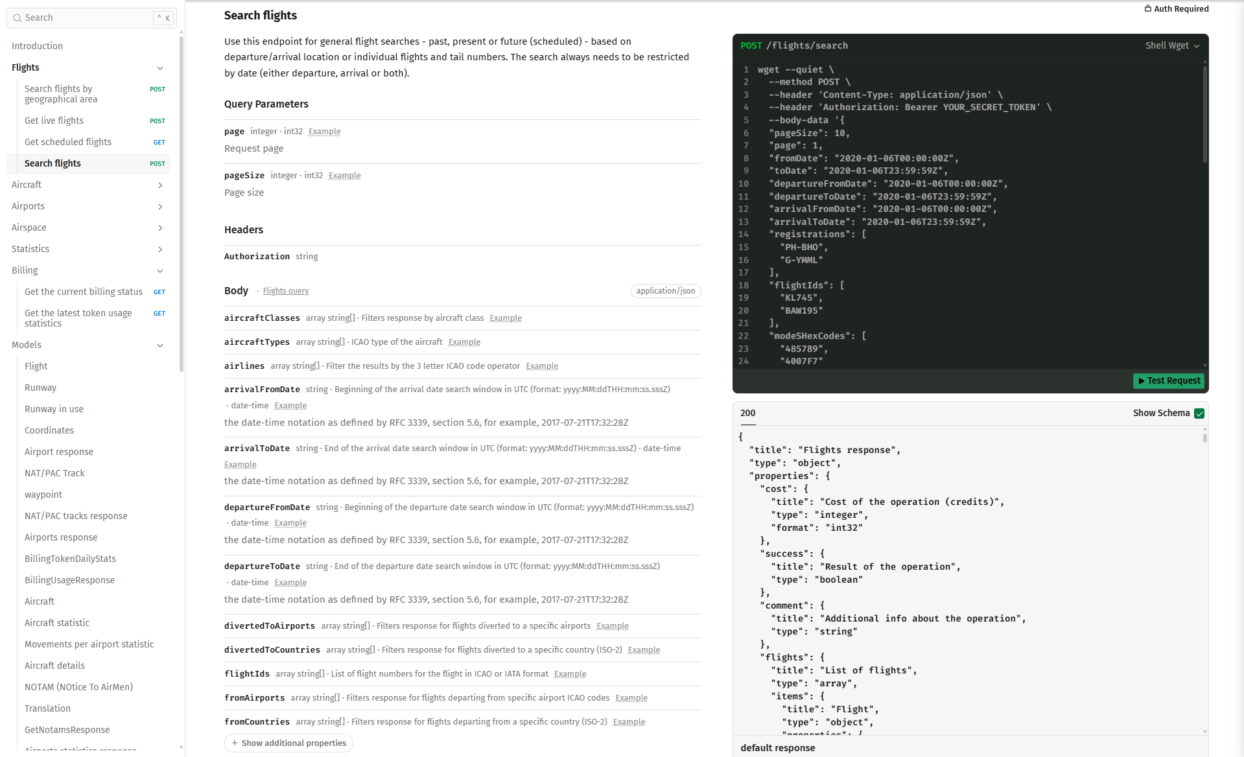Viewport: 1244px width, 757px height.
Task: Click Show additional properties button
Action: (x=288, y=743)
